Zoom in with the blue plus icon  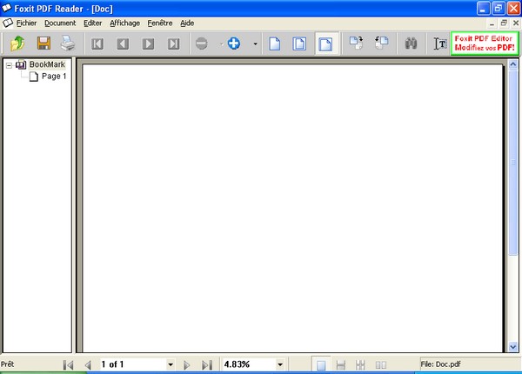pos(234,43)
